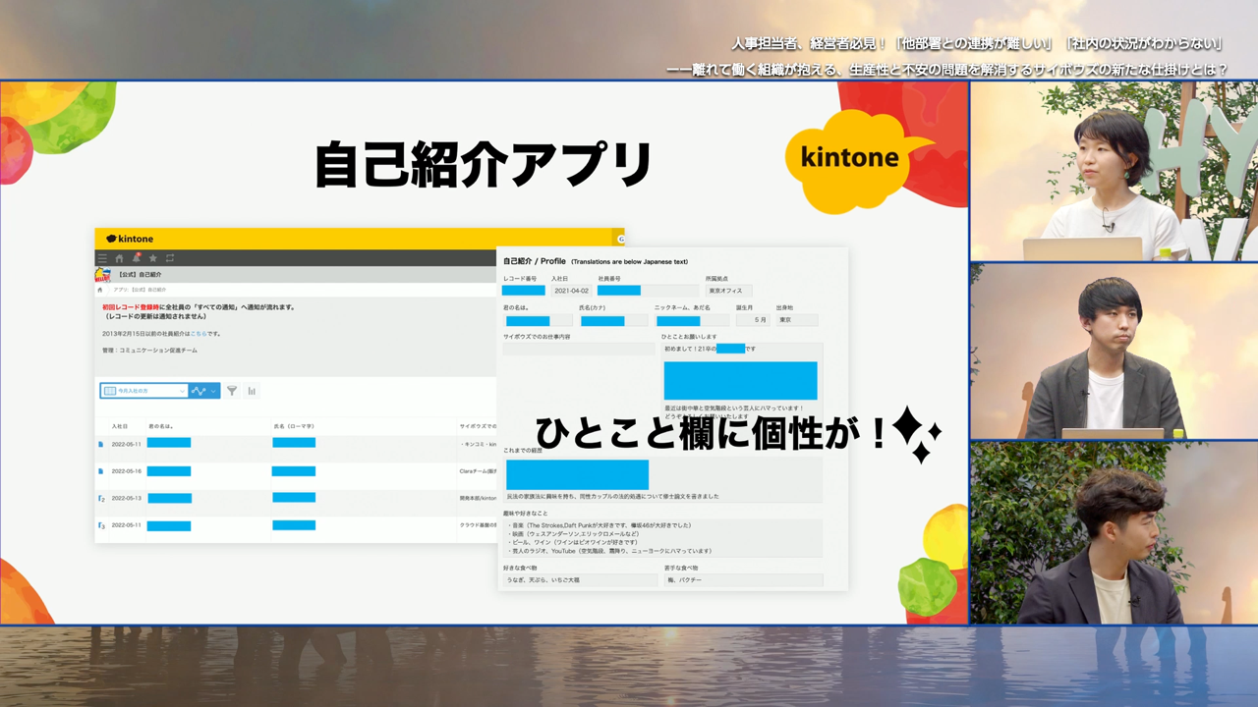Click the 東京オフィス 所属拠点 field
Viewport: 1258px width, 707px height.
coord(728,291)
